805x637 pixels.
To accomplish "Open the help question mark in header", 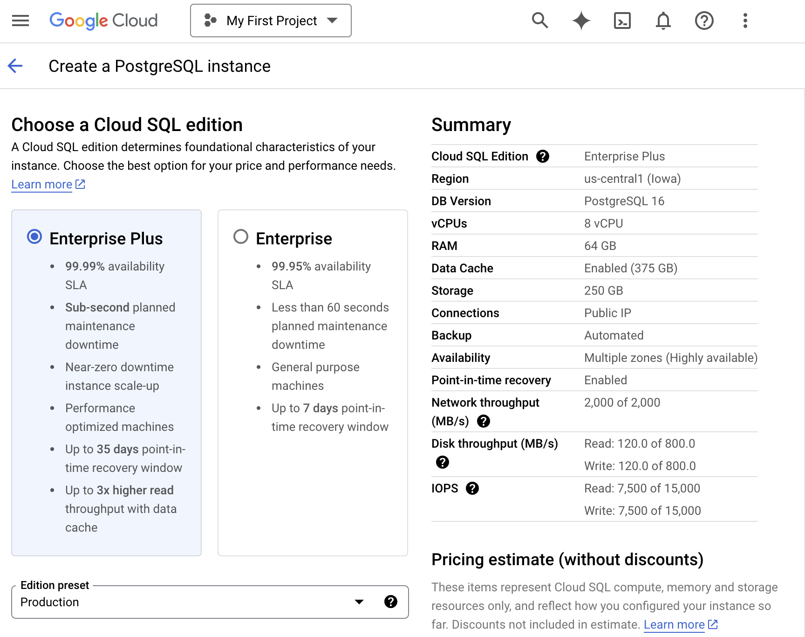I will (x=704, y=21).
